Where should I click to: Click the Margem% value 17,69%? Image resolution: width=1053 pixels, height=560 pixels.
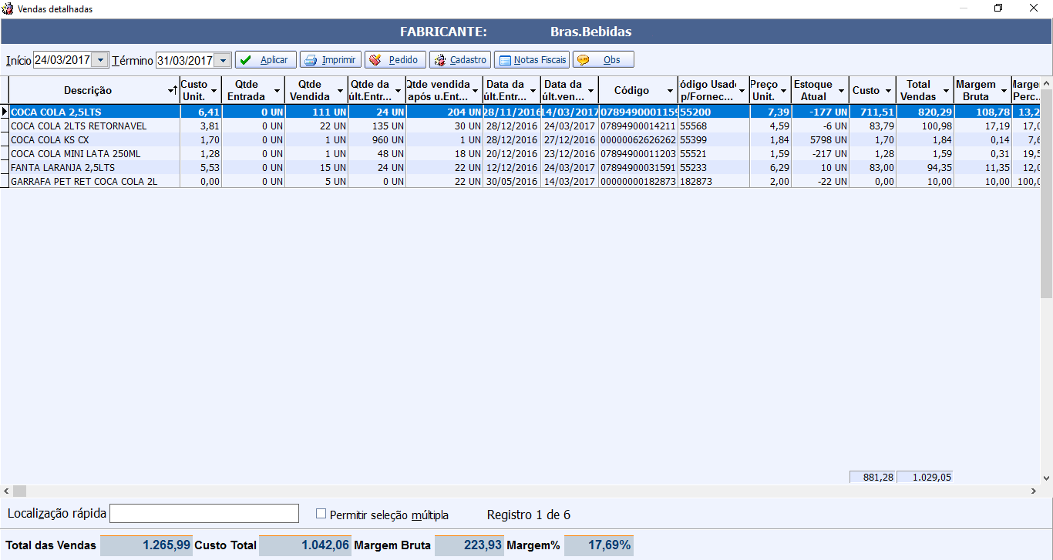click(x=599, y=545)
